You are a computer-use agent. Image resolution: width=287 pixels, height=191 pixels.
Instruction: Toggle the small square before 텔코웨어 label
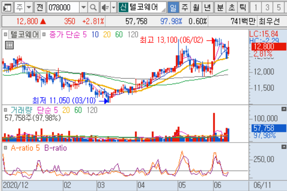point(5,34)
